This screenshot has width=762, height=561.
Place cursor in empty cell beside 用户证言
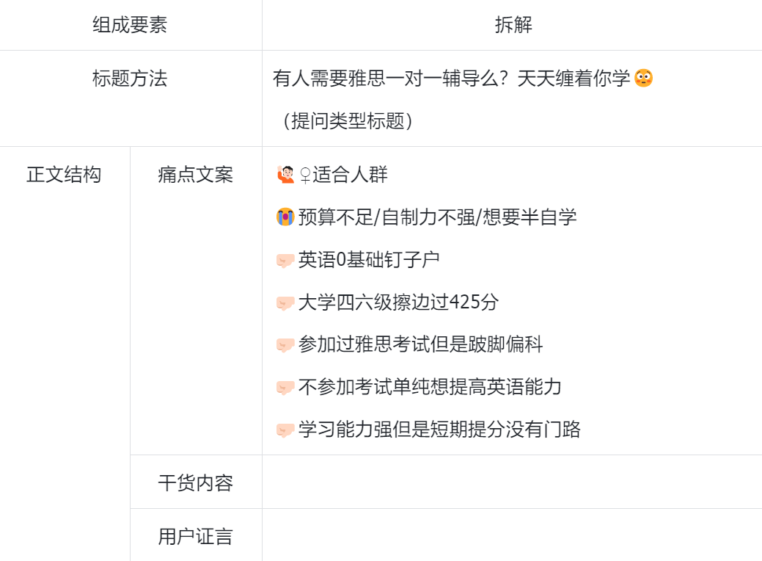tap(512, 535)
